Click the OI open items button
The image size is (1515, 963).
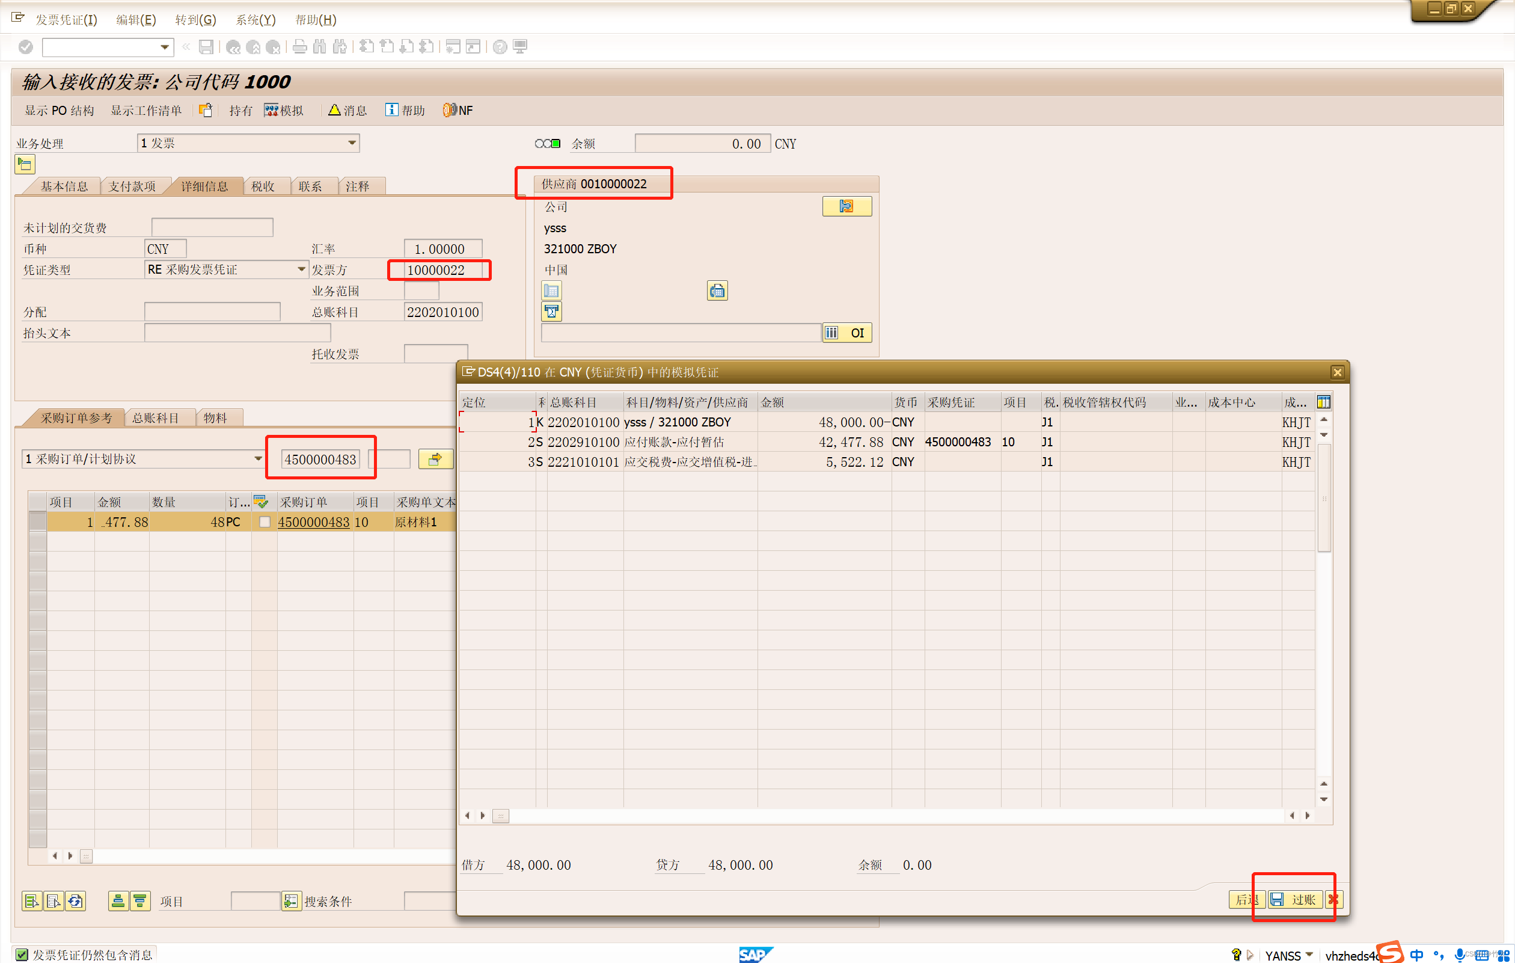847,333
